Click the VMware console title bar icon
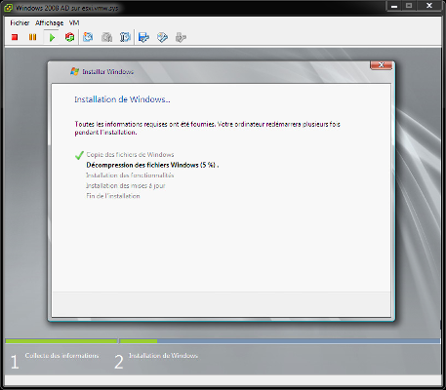Viewport: 446px width, 390px height. [8, 8]
